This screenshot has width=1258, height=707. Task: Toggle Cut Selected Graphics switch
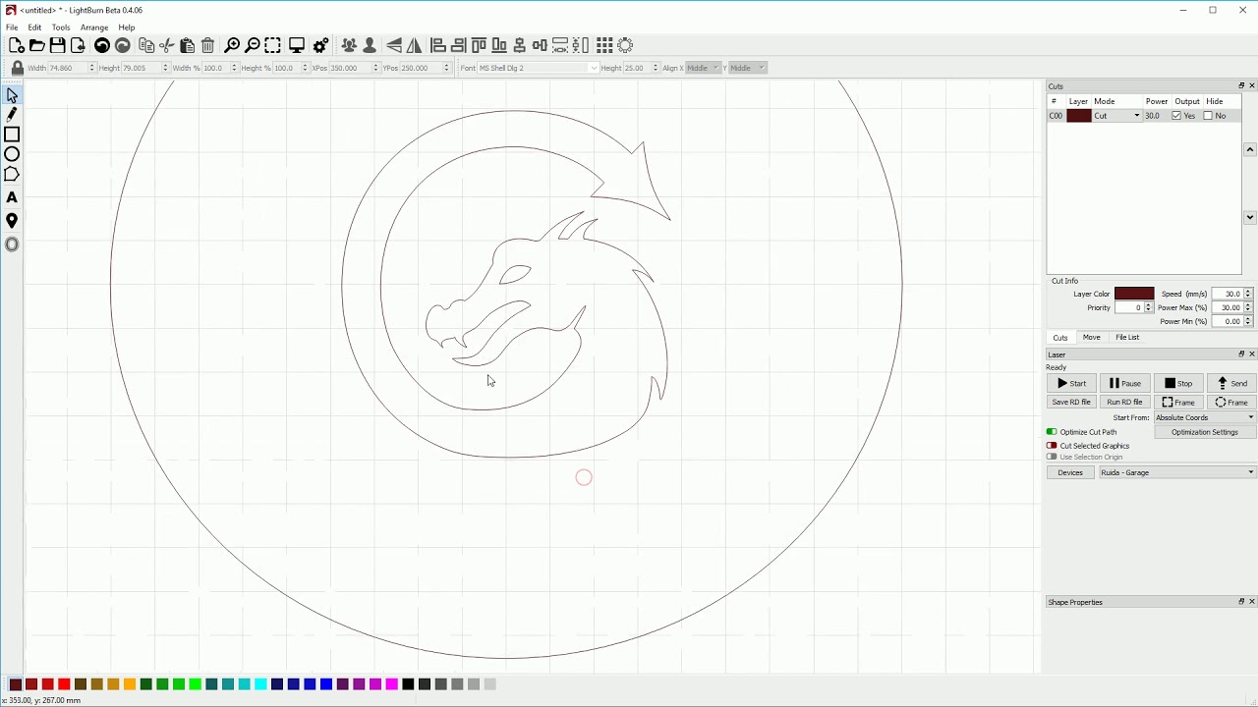(x=1052, y=446)
